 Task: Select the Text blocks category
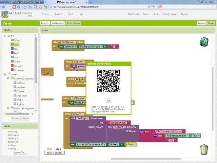[x=14, y=53]
